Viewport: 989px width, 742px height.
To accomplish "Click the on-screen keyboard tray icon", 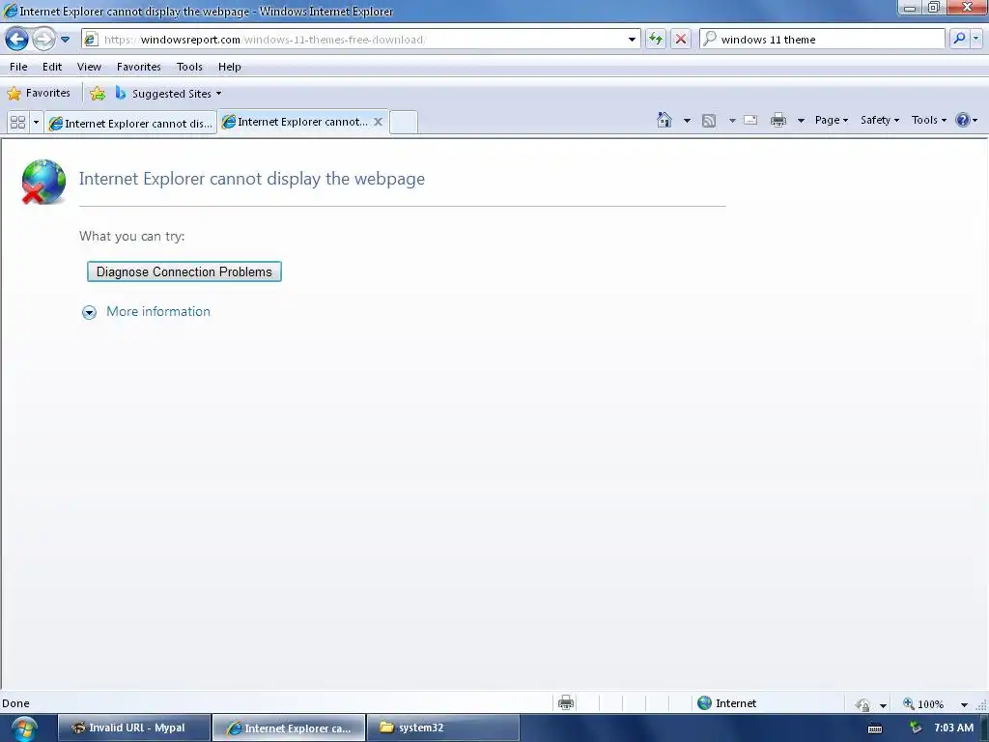I will pos(875,728).
